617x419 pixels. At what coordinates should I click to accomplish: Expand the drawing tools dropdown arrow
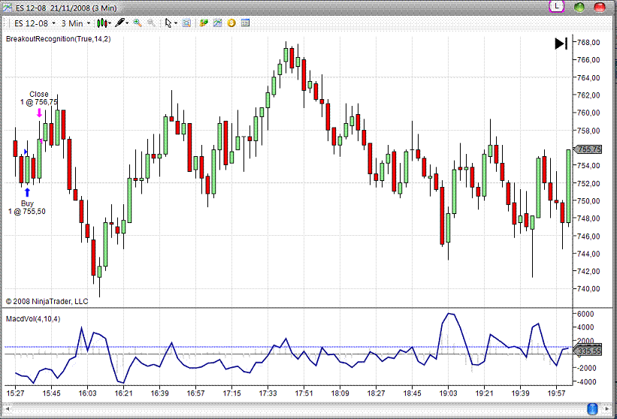tap(127, 23)
